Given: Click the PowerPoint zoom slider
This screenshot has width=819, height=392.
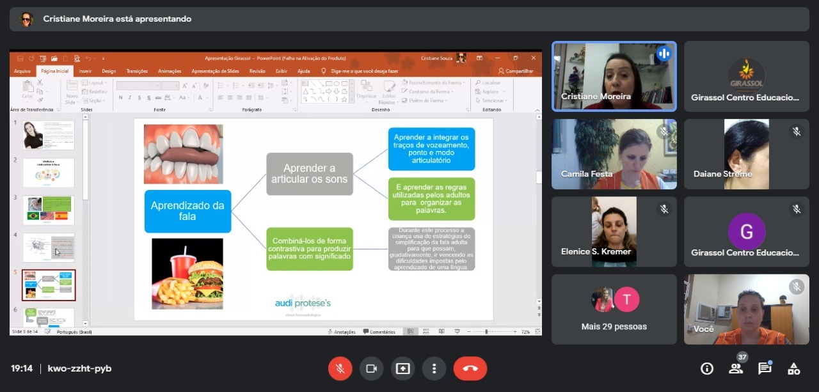Looking at the screenshot, I should (x=487, y=332).
